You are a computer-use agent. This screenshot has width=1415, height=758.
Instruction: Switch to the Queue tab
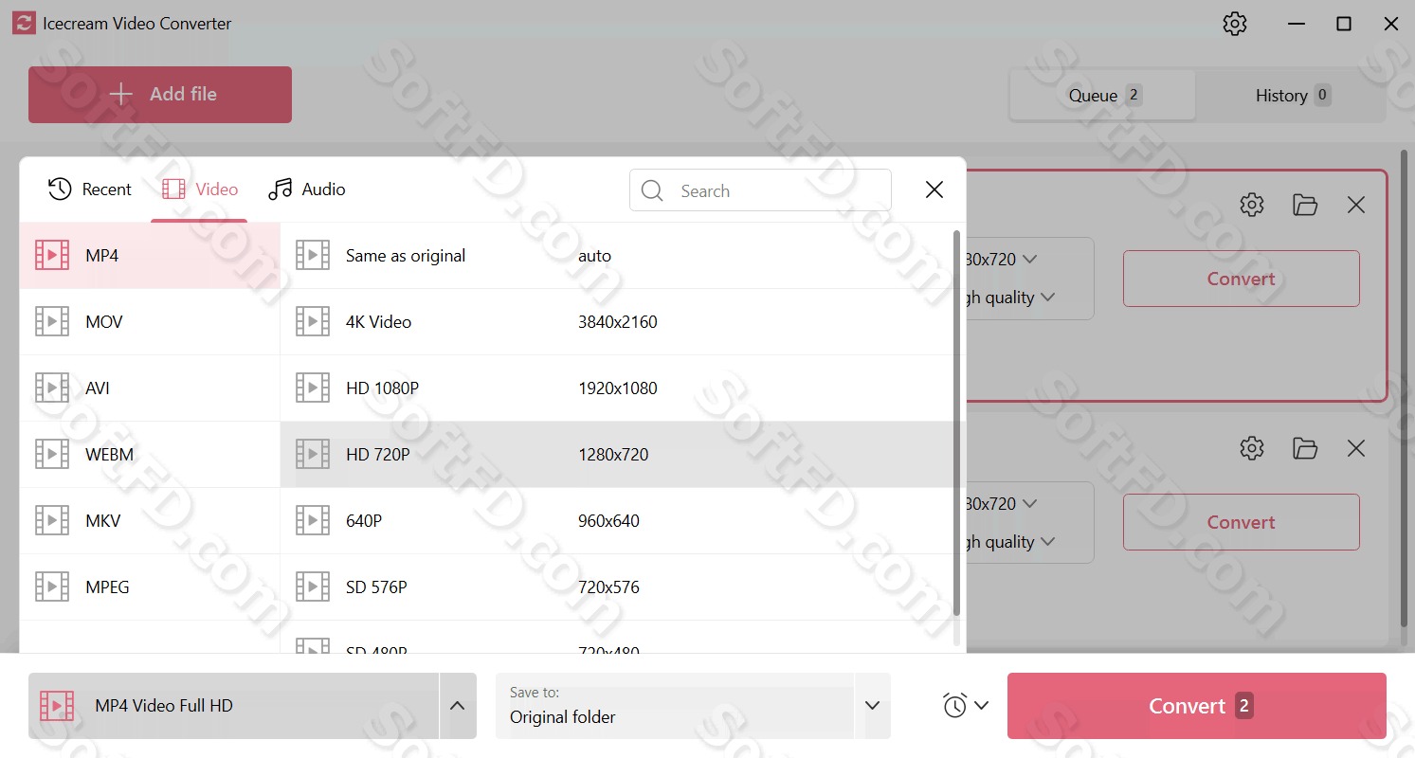[1103, 95]
